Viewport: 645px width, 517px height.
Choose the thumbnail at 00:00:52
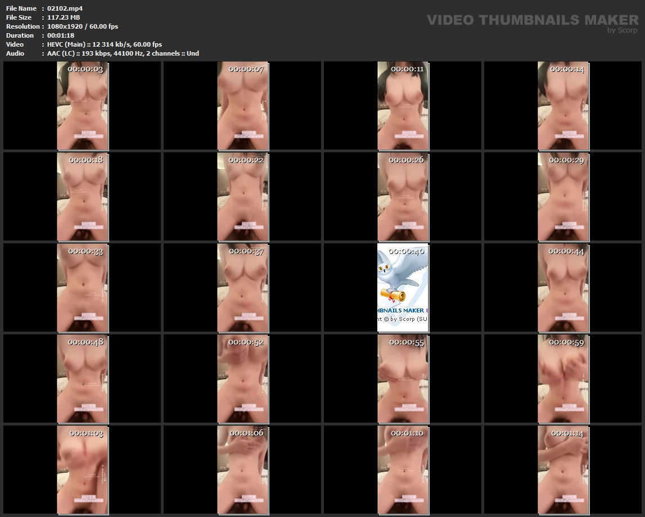[x=242, y=378]
